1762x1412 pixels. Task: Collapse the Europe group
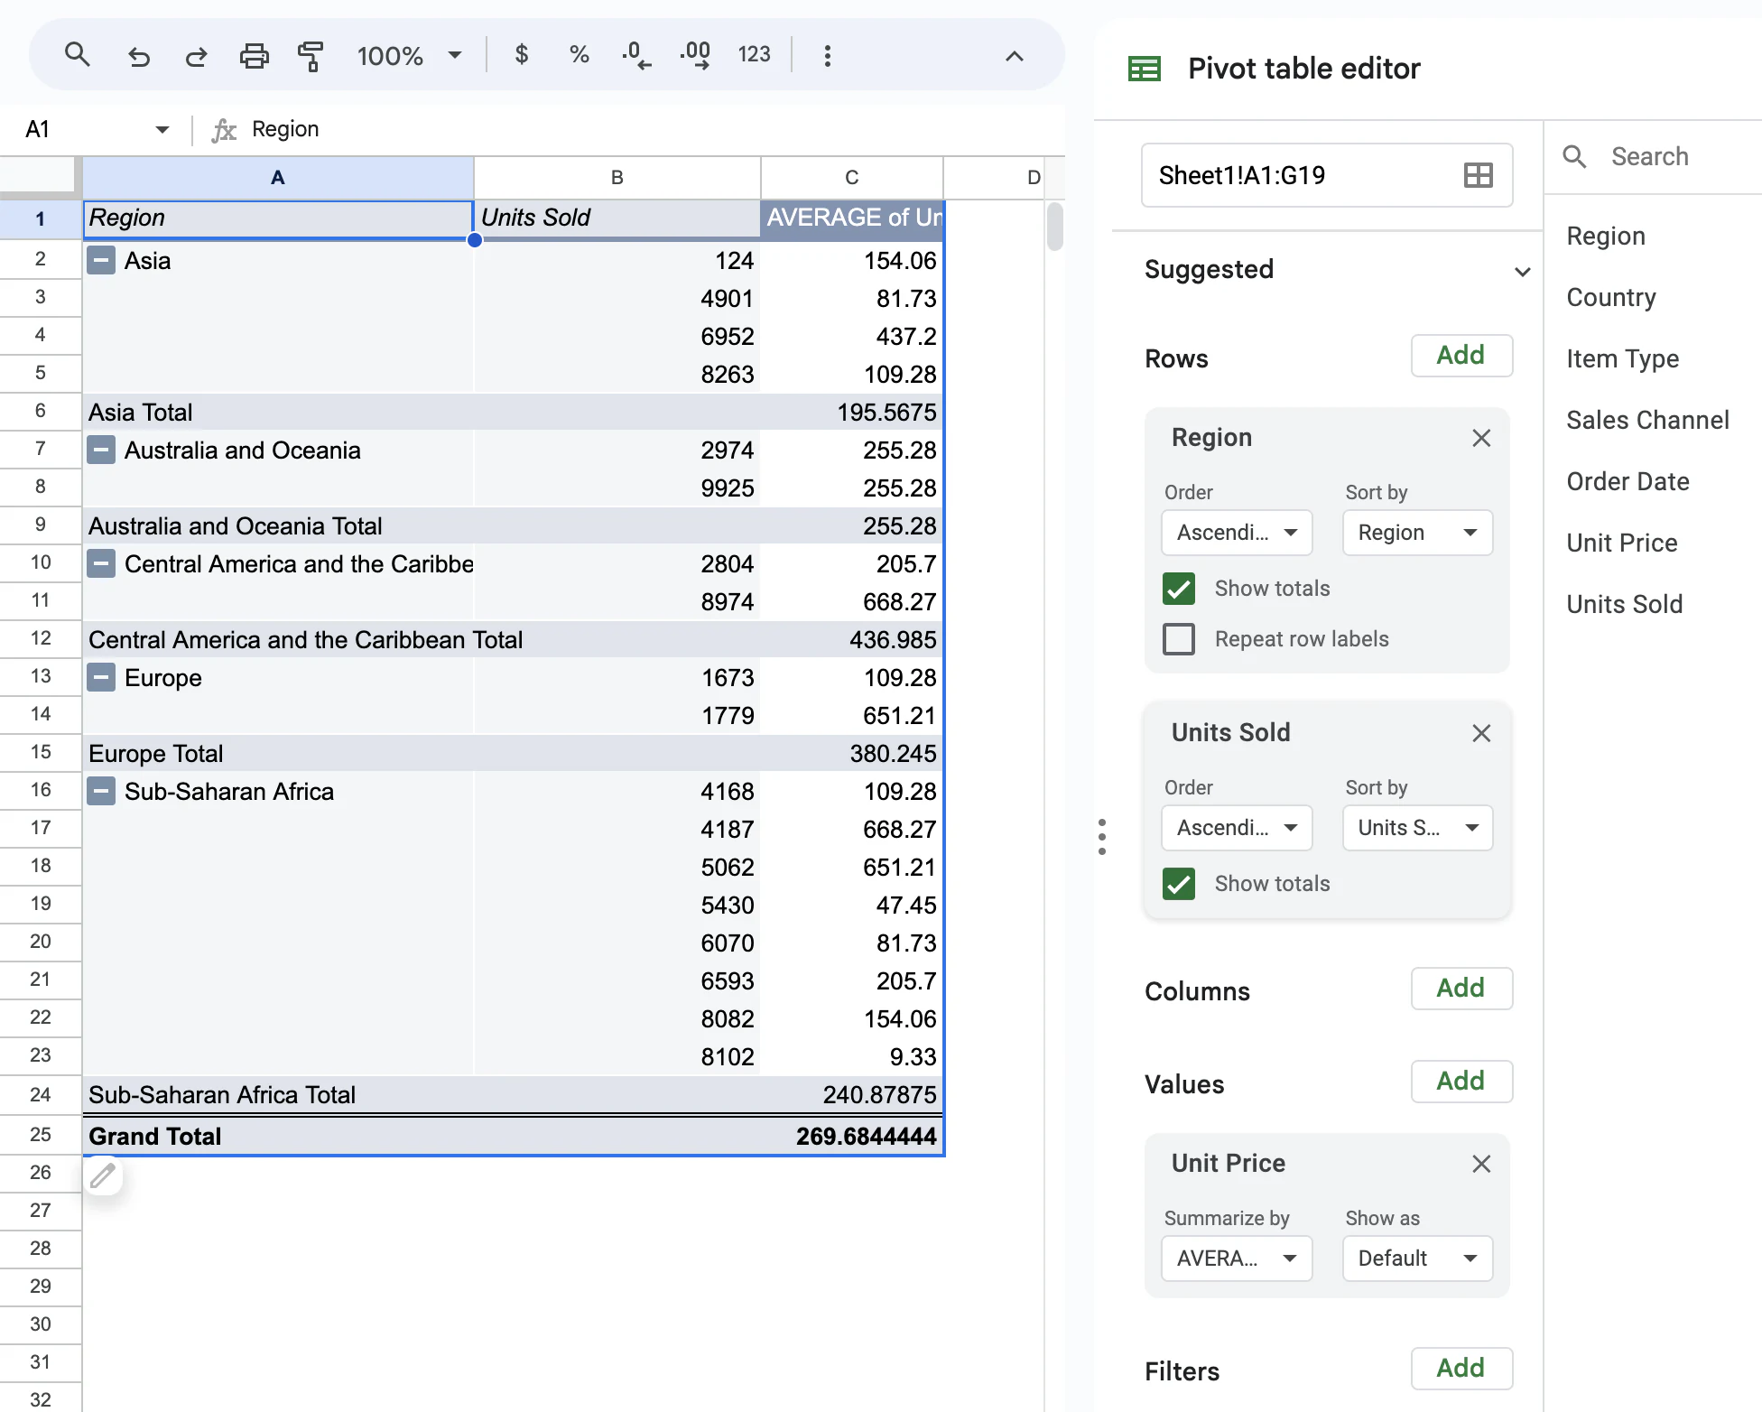pos(101,678)
